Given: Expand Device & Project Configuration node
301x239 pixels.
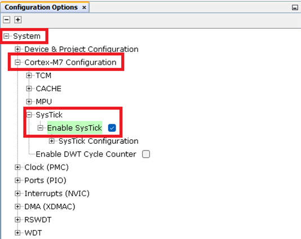Looking at the screenshot, I should click(x=17, y=49).
